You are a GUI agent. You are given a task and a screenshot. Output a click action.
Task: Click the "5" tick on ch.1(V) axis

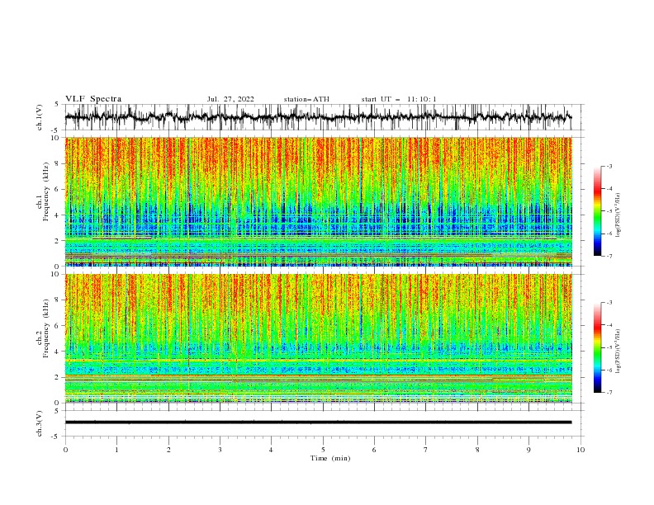(x=57, y=104)
